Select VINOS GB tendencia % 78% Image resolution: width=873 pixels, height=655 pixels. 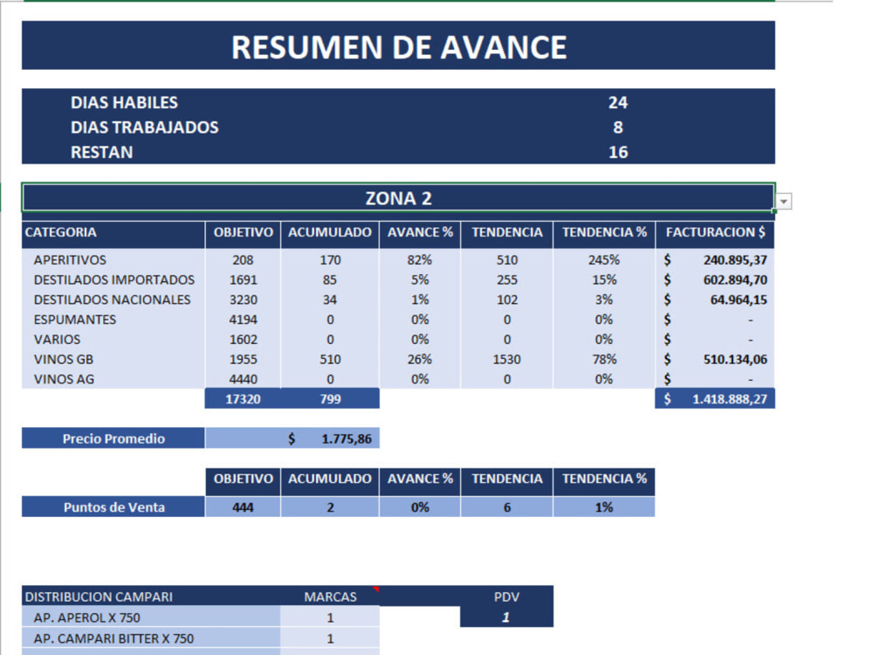(604, 359)
